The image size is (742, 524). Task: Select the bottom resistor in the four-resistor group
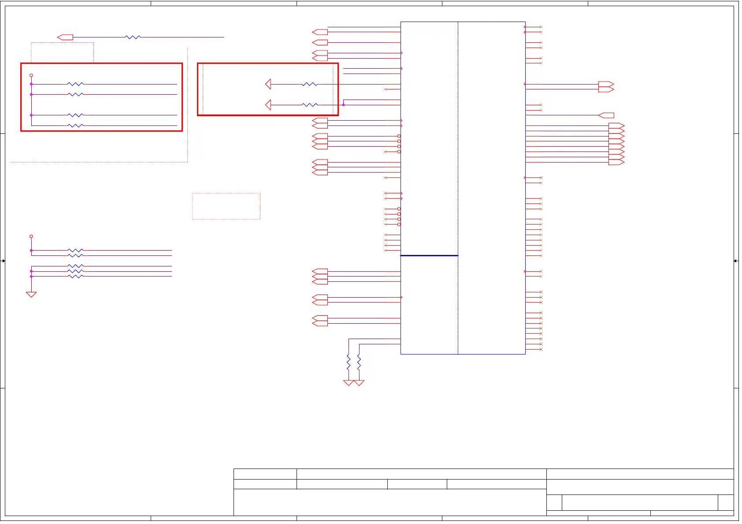point(75,126)
